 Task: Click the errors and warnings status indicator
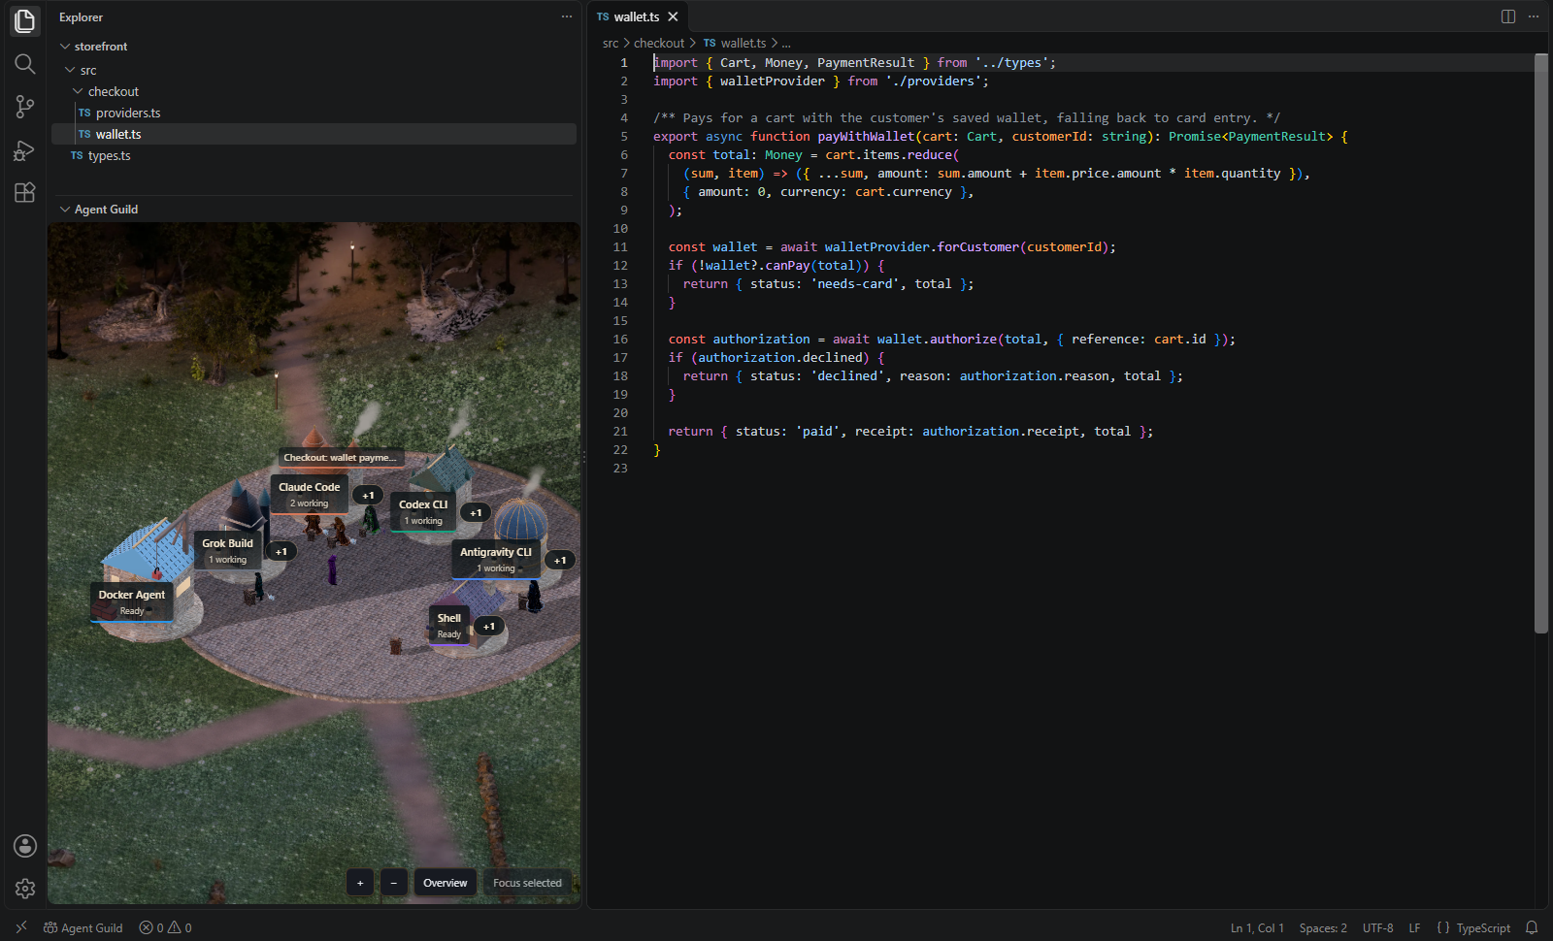coord(165,927)
